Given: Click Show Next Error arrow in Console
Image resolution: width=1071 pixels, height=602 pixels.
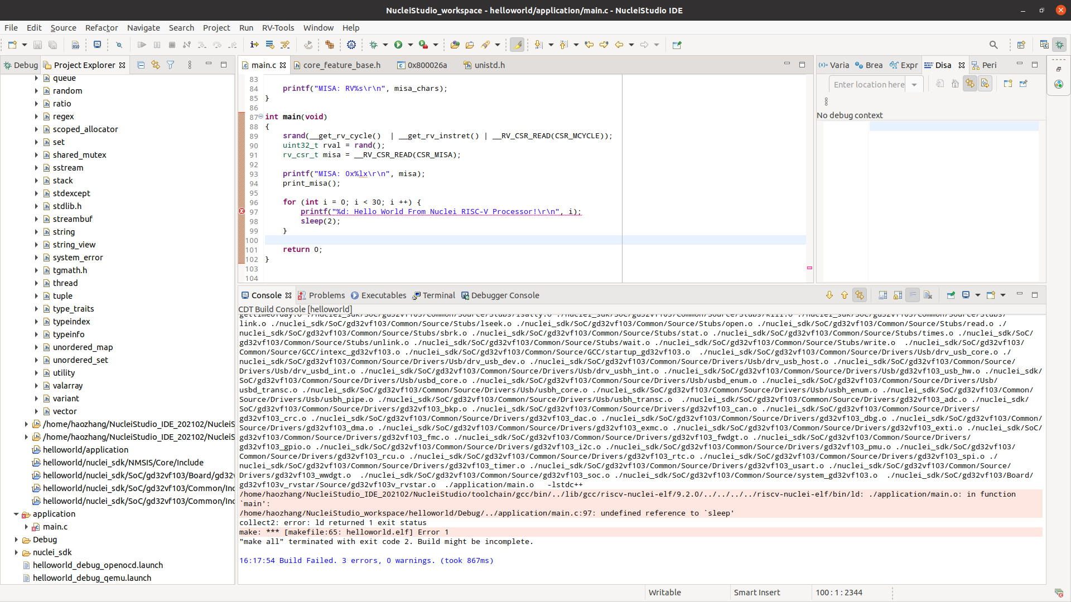Looking at the screenshot, I should click(829, 295).
